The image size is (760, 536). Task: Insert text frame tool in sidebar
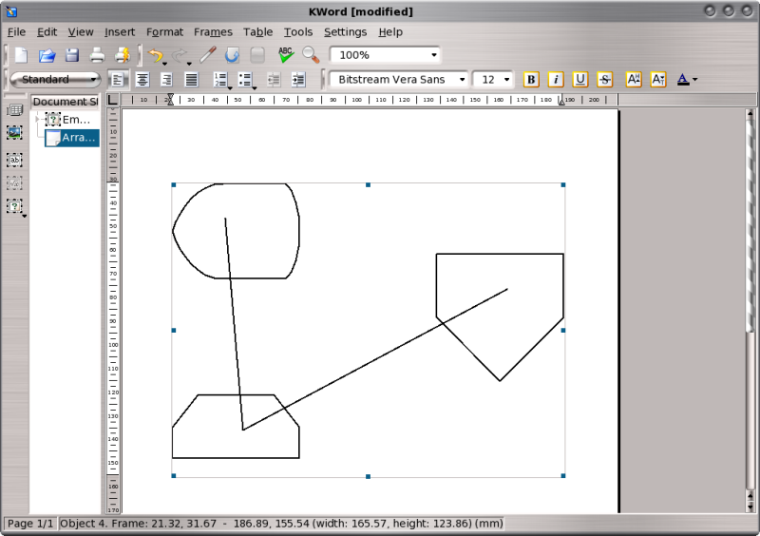[14, 160]
